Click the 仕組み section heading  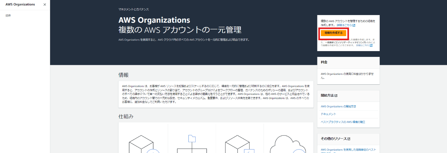(x=126, y=116)
